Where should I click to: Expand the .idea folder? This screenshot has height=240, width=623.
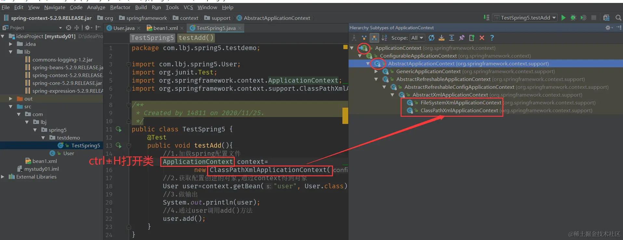tap(11, 44)
